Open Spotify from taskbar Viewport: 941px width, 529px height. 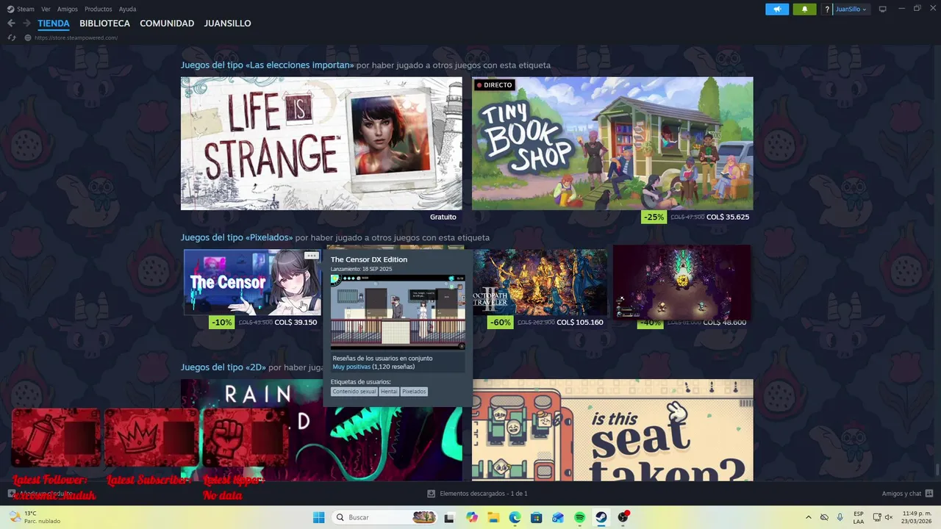click(x=579, y=517)
